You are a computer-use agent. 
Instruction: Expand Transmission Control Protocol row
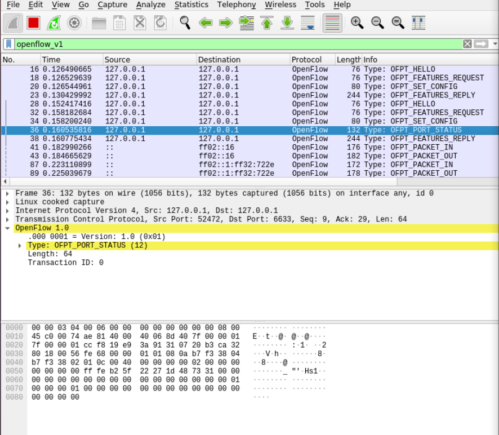click(x=7, y=219)
